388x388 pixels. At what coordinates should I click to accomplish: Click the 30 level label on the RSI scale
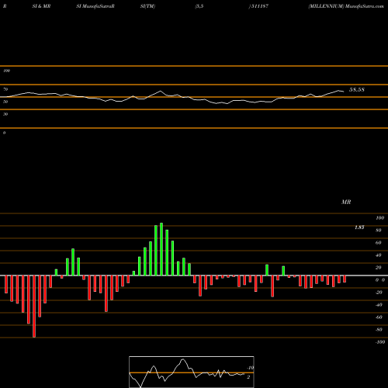click(x=5, y=114)
